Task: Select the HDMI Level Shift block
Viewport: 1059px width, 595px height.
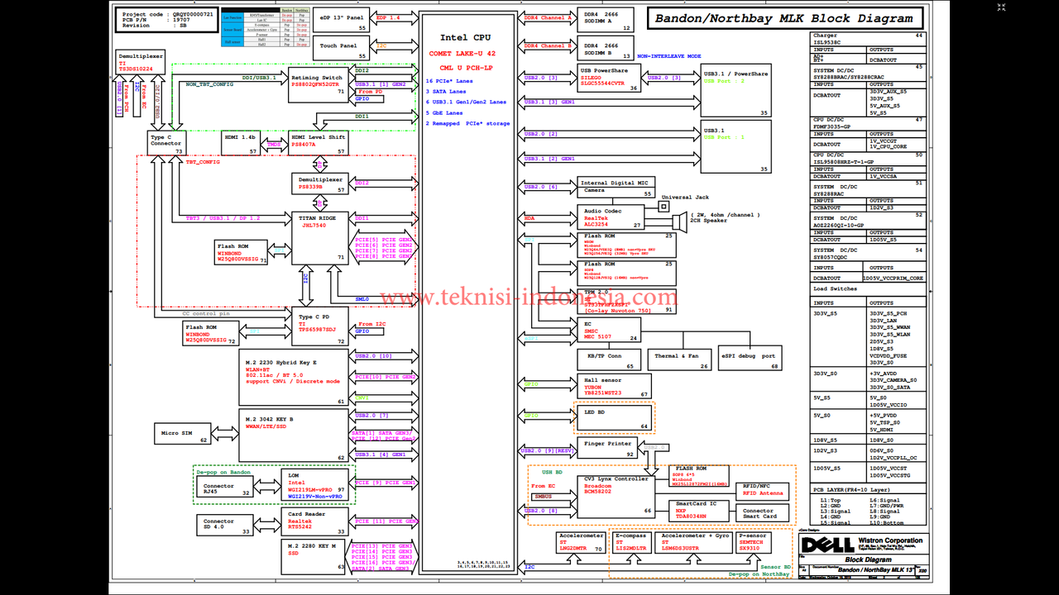Action: [319, 142]
